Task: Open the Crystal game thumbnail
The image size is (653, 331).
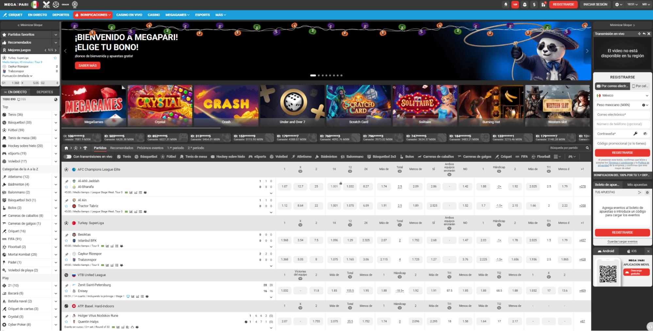Action: (160, 106)
